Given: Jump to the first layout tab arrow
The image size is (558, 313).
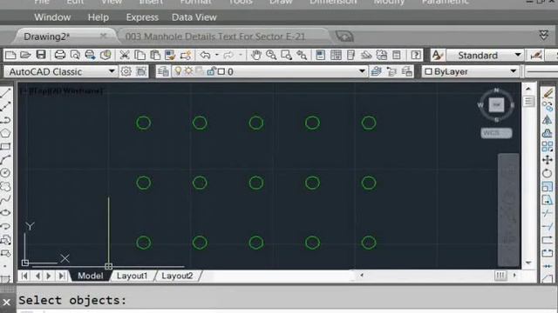Looking at the screenshot, I should tap(24, 276).
